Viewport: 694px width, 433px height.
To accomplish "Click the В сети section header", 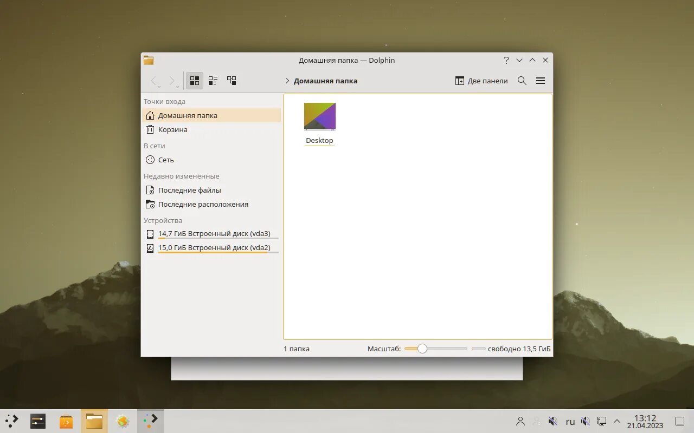I will 154,146.
